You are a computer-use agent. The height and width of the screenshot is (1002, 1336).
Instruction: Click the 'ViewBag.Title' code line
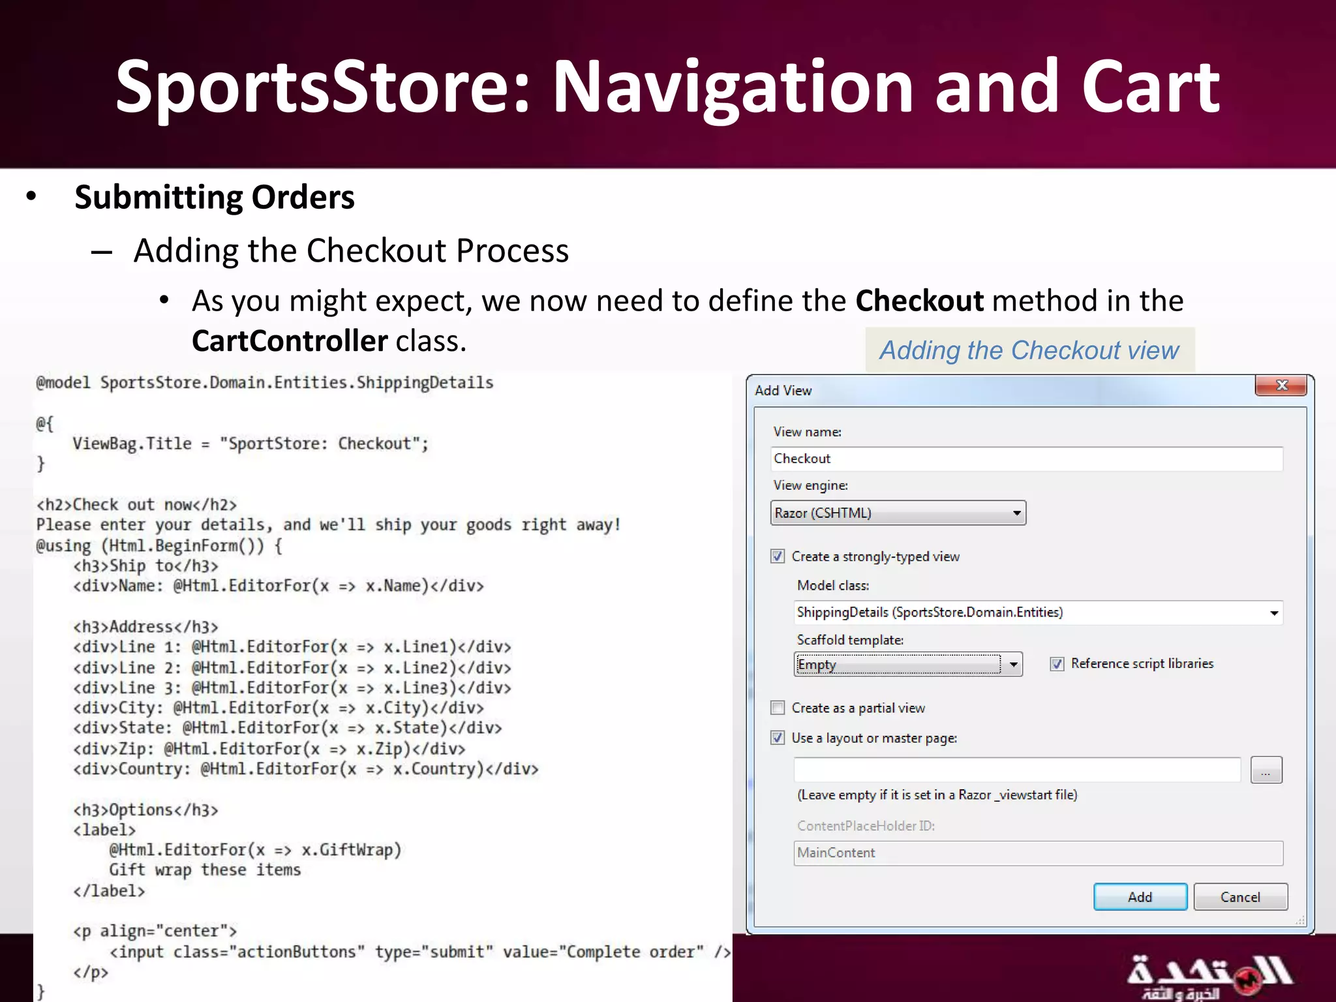click(250, 444)
